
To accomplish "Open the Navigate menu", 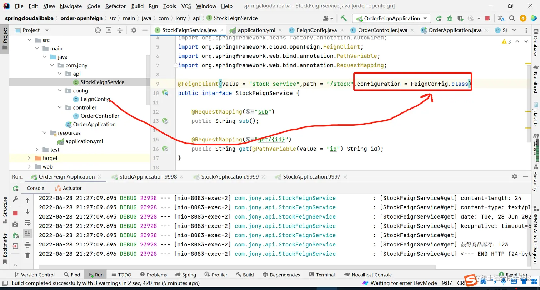I will click(x=71, y=6).
